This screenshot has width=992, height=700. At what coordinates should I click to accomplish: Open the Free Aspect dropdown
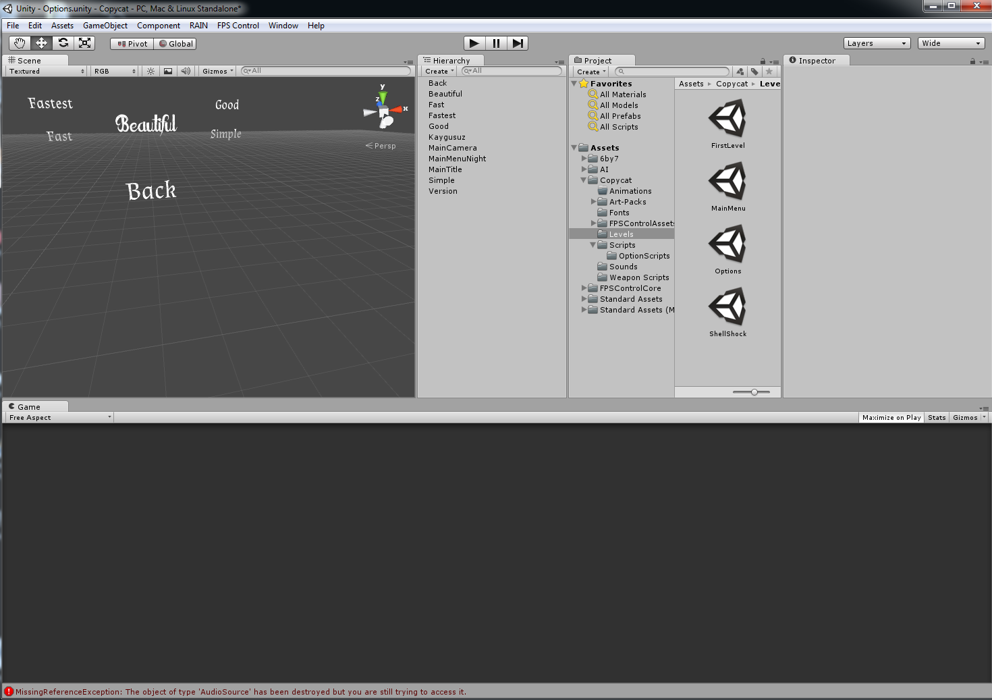[x=59, y=418]
